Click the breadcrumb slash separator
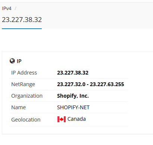Screen dimensions: 153x145 (15, 9)
